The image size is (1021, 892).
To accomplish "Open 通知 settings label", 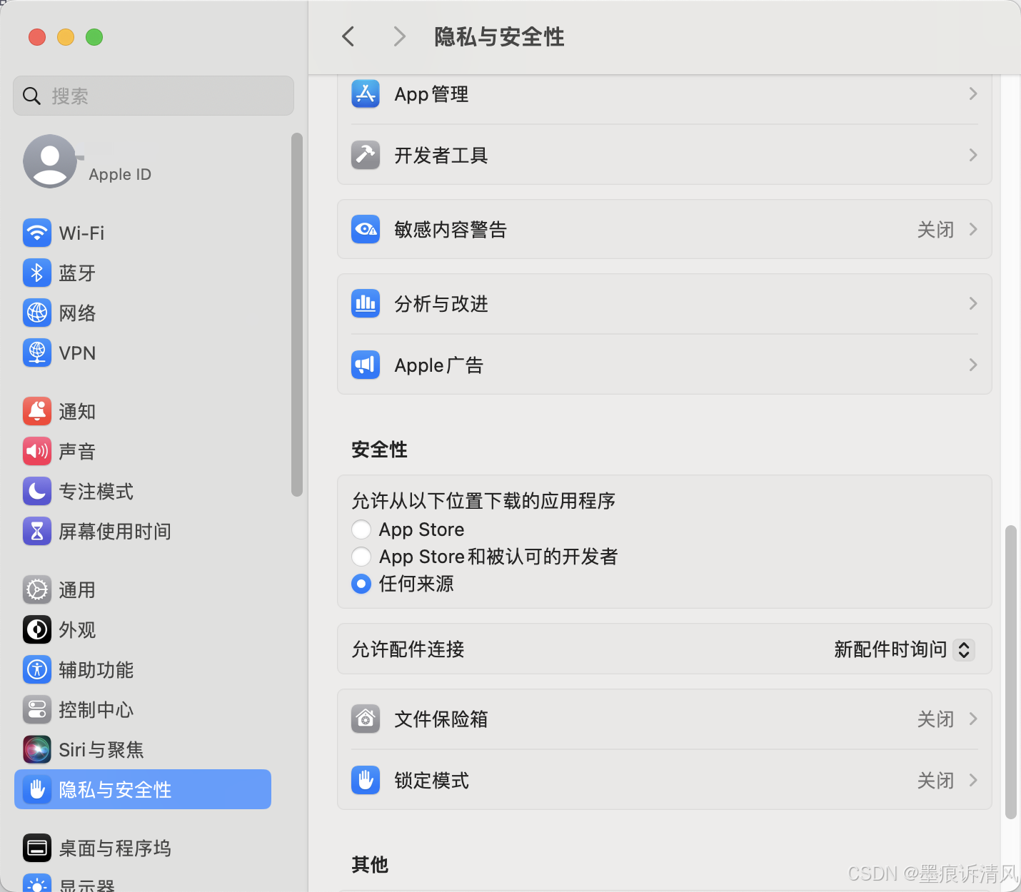I will click(x=77, y=412).
